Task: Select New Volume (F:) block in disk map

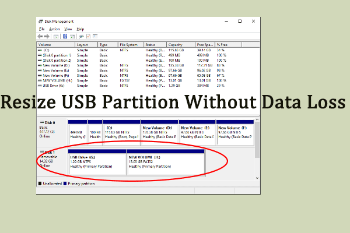Action: [x=235, y=133]
